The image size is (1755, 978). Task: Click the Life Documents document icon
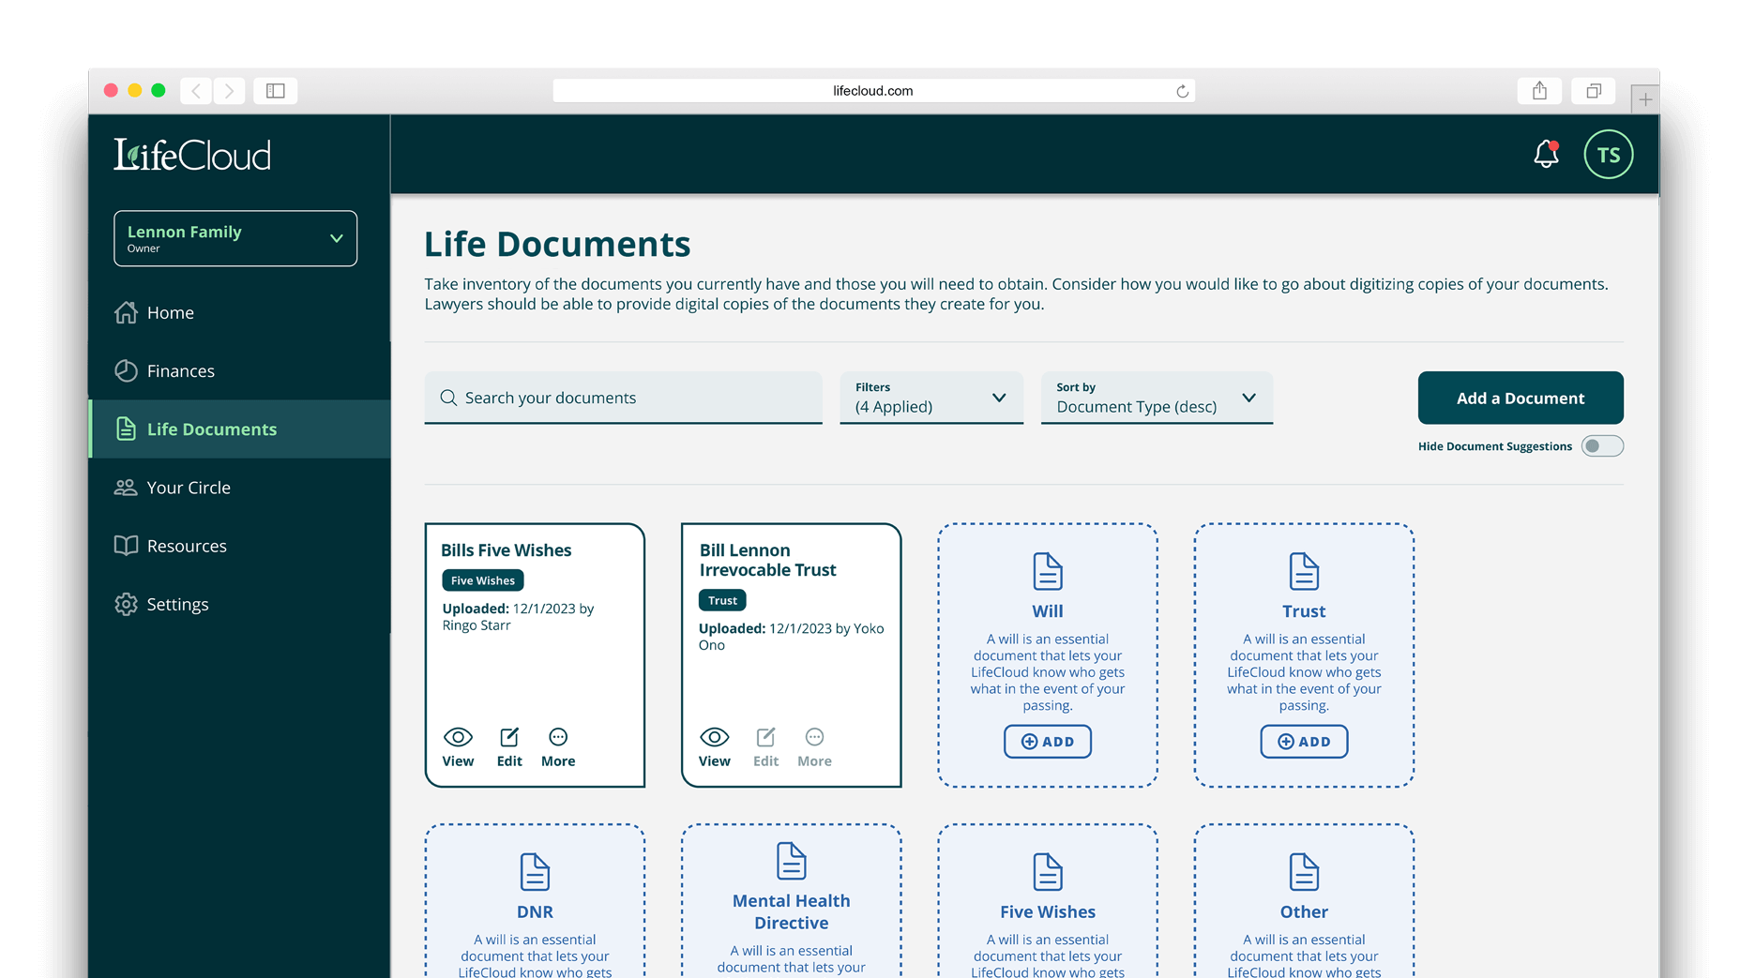(127, 429)
